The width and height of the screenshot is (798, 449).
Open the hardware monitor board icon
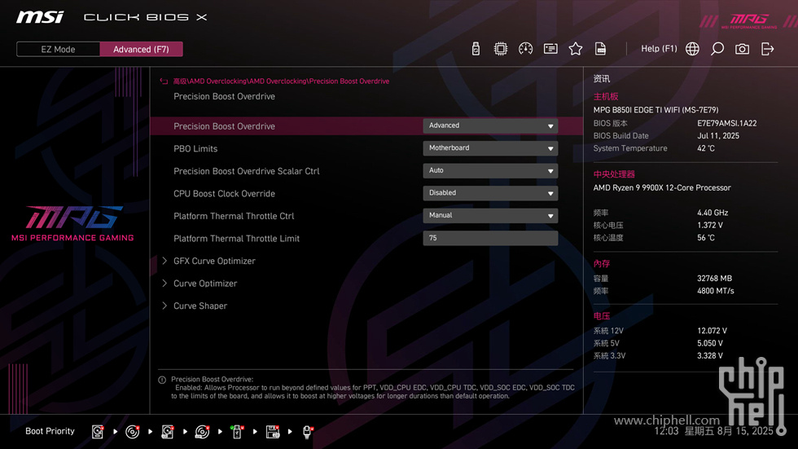point(550,49)
